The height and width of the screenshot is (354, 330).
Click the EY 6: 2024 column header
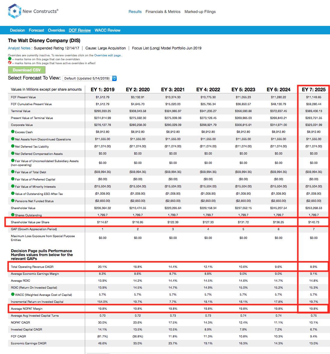(279, 89)
